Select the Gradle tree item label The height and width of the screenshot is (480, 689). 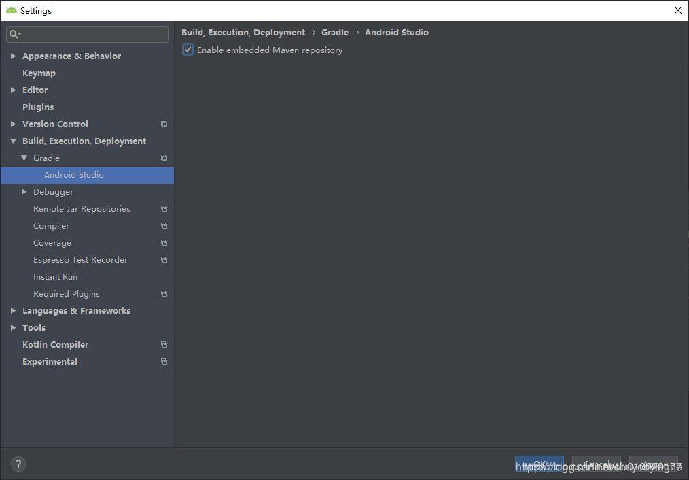47,158
